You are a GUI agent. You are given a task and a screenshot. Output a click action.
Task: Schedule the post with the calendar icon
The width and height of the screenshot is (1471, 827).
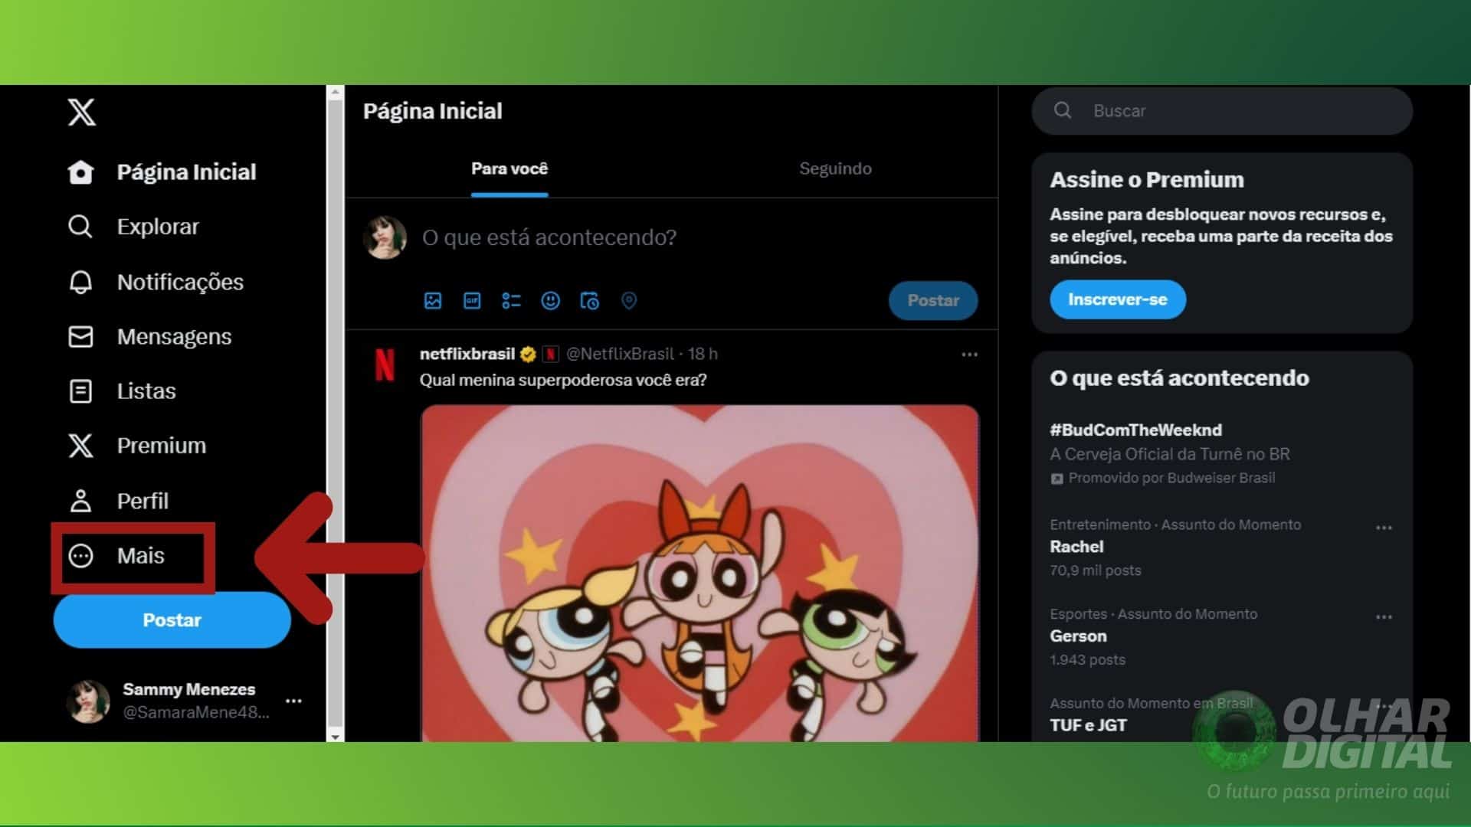click(590, 301)
